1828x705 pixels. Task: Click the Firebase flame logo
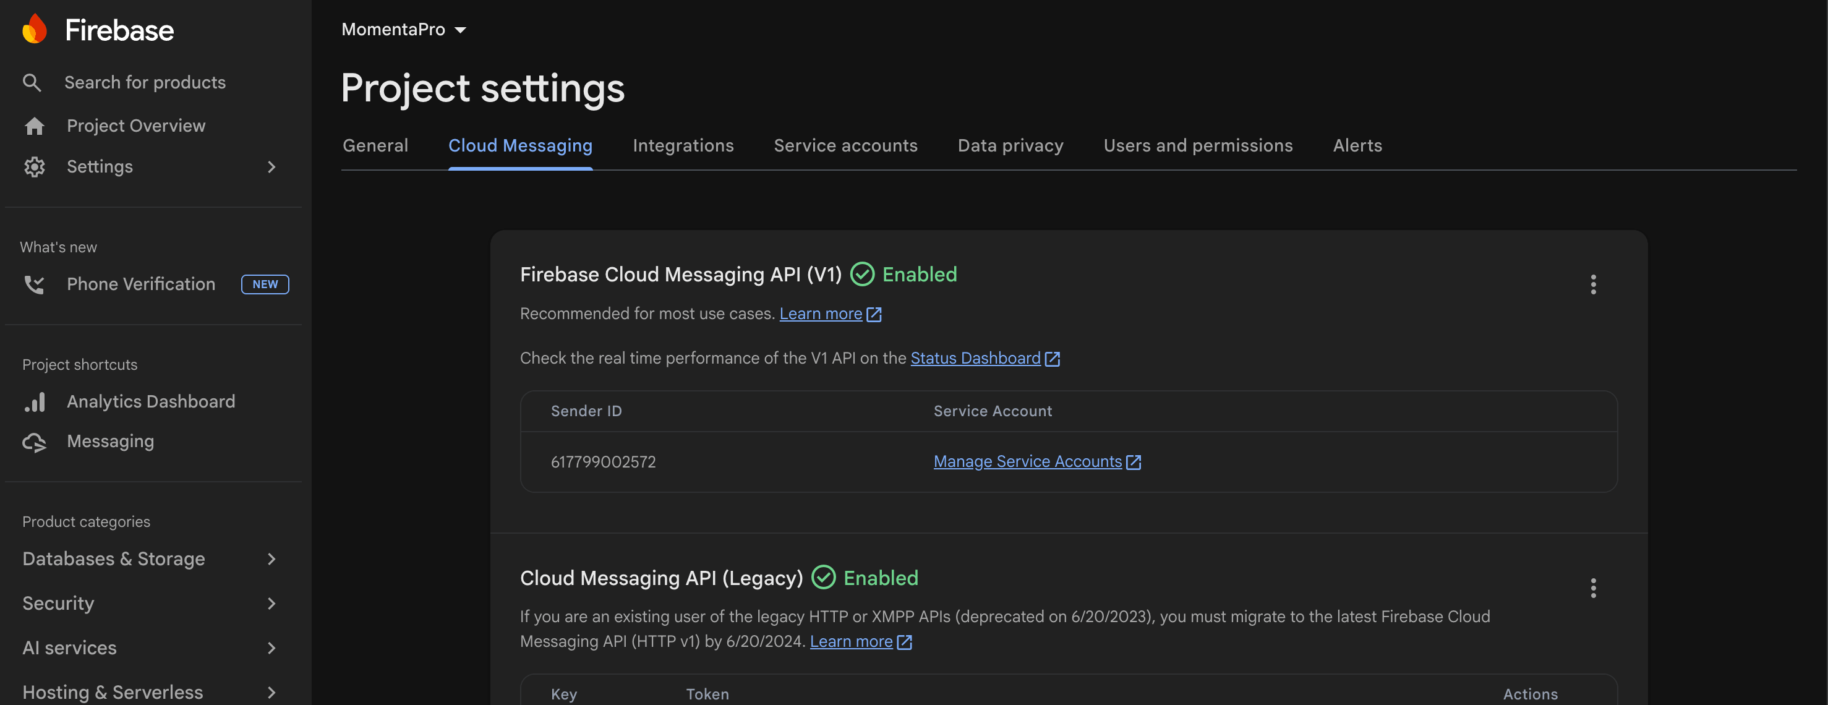pyautogui.click(x=34, y=29)
